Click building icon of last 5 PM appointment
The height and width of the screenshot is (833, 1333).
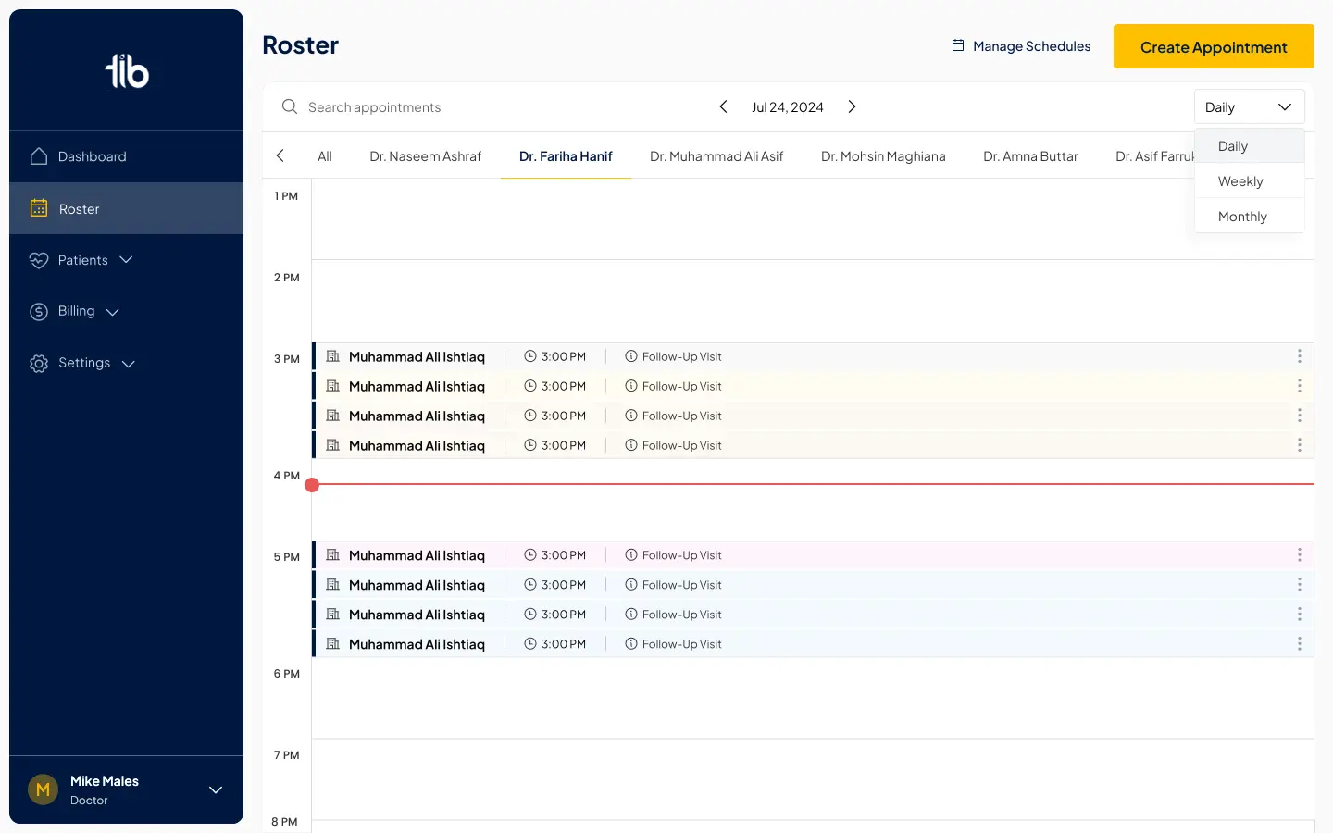click(x=333, y=644)
